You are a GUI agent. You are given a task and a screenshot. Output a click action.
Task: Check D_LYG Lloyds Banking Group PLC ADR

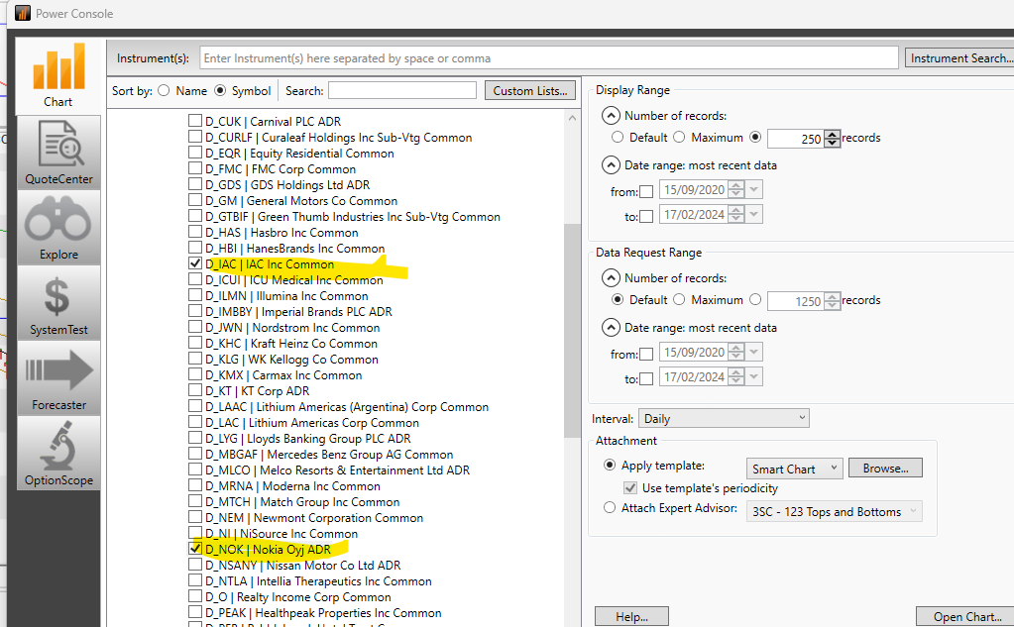tap(194, 438)
